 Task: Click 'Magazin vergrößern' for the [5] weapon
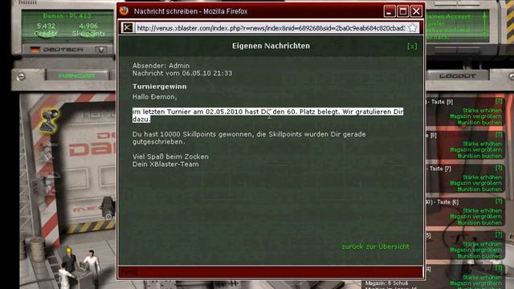click(x=475, y=250)
